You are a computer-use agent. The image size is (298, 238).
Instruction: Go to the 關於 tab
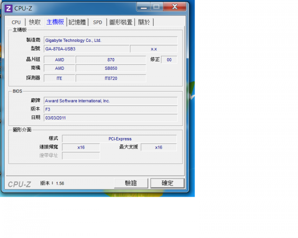pos(144,22)
